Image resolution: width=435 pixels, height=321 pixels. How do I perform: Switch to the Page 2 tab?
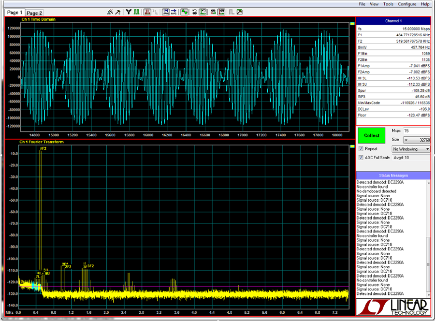34,13
